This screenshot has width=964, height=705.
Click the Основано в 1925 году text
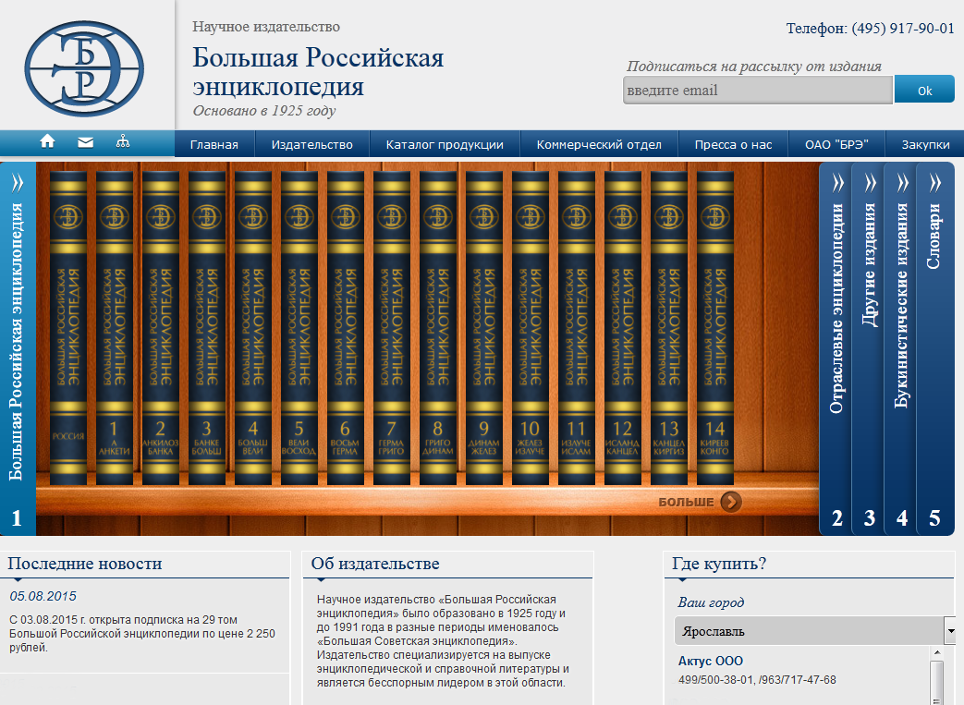(264, 111)
